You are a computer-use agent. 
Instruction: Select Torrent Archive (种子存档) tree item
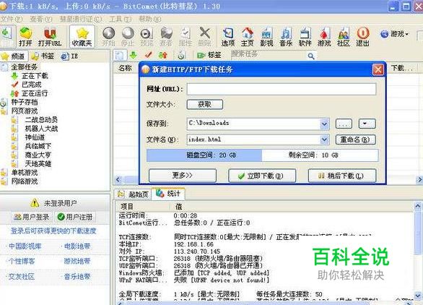(x=25, y=102)
